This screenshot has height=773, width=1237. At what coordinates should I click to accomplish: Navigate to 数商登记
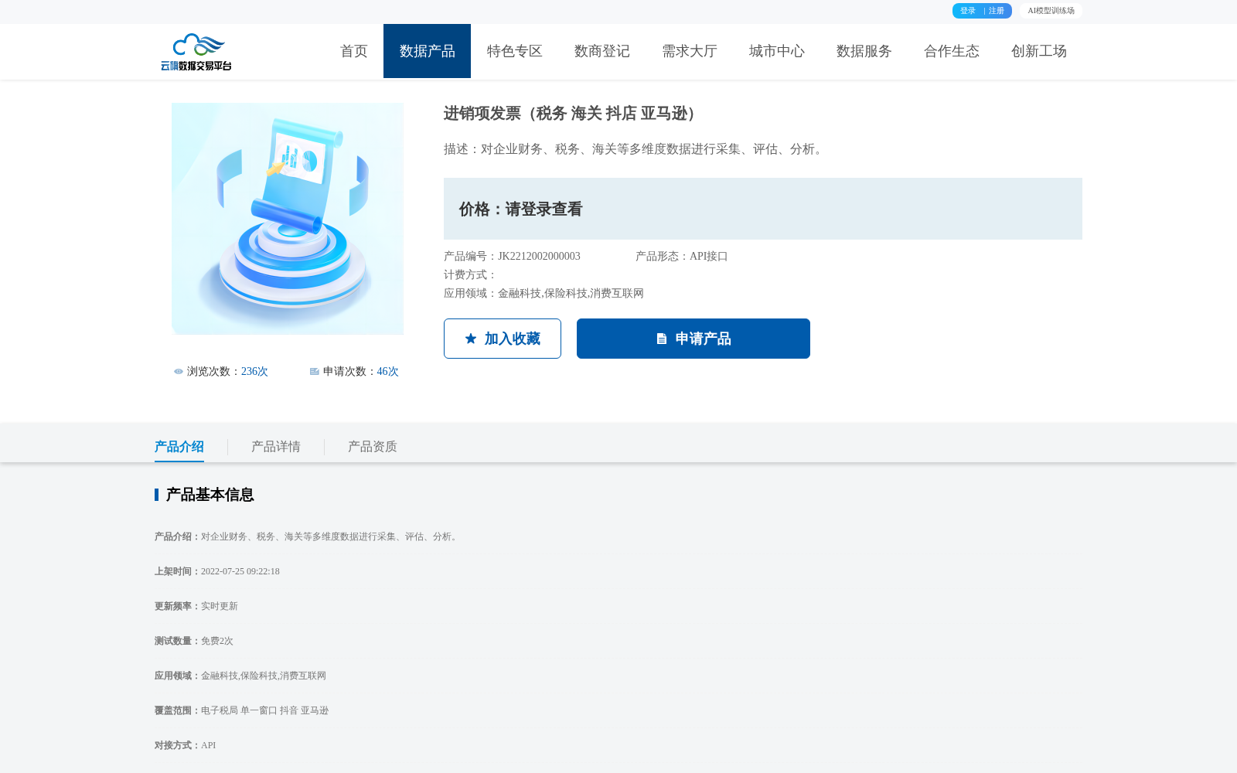coord(602,51)
